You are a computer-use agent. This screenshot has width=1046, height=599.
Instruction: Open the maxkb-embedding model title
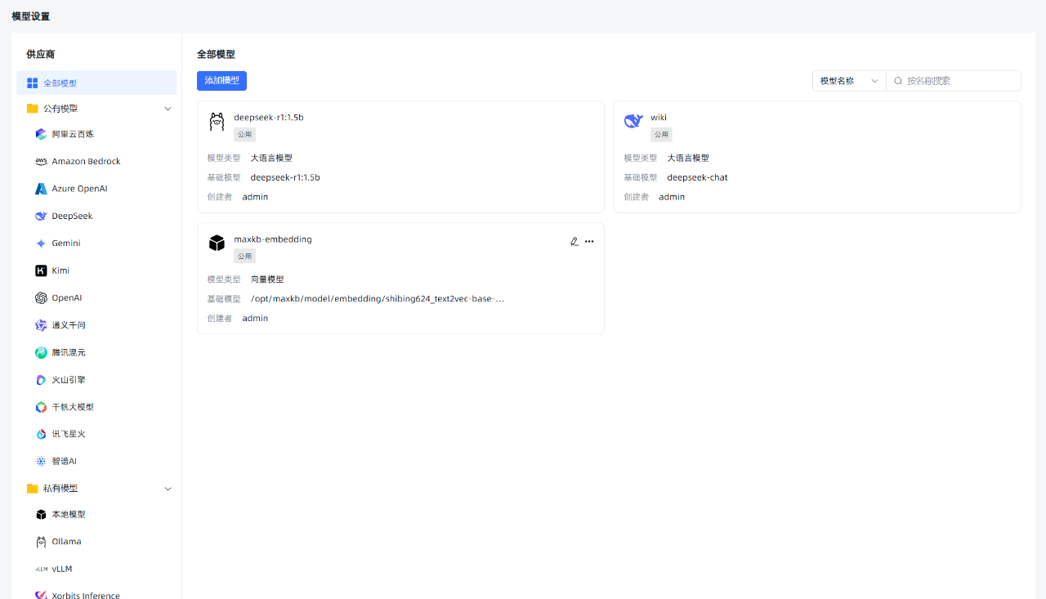click(273, 239)
